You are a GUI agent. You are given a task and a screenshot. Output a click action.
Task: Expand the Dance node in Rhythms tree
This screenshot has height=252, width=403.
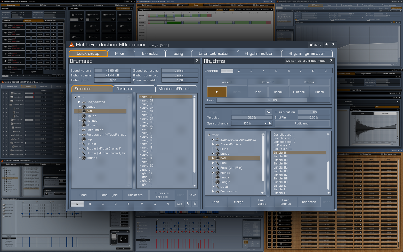pyautogui.click(x=213, y=154)
